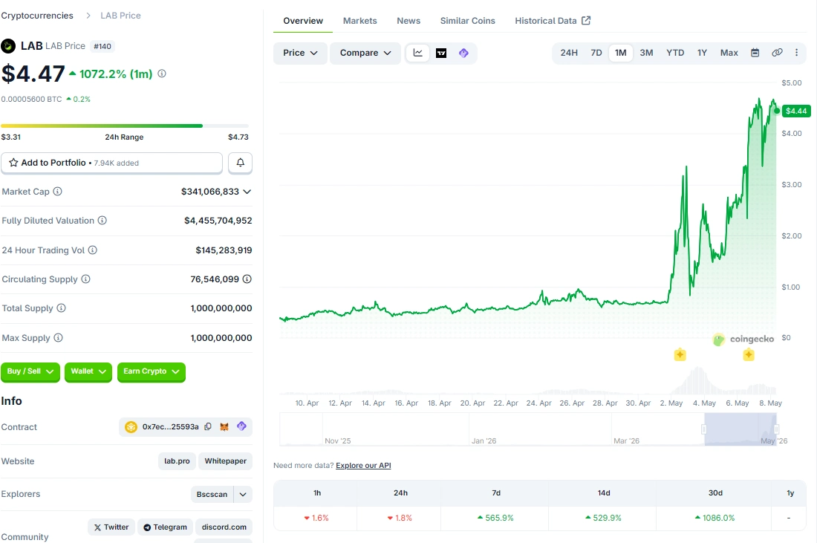Viewport: 817px width, 543px height.
Task: Open the calendar date range icon
Action: point(755,53)
